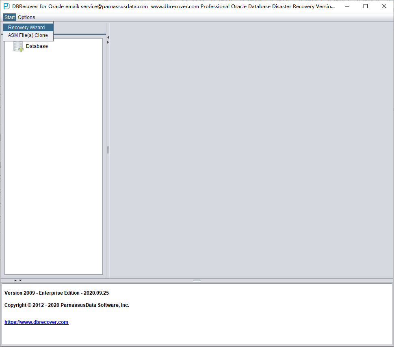Minimize the DBRecover window
394x347 pixels.
347,6
